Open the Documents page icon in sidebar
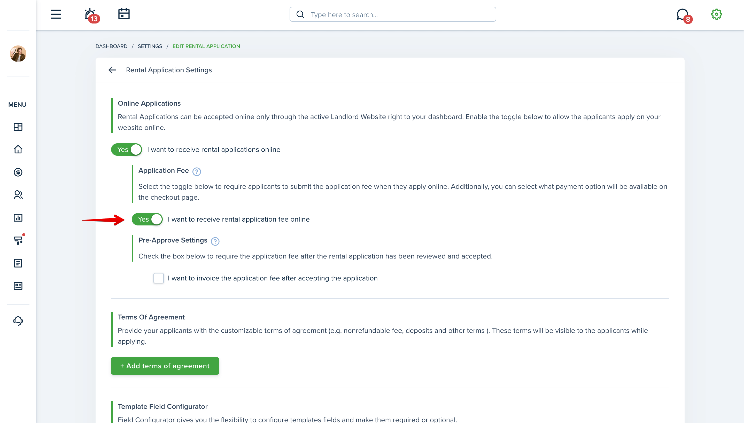 point(18,263)
